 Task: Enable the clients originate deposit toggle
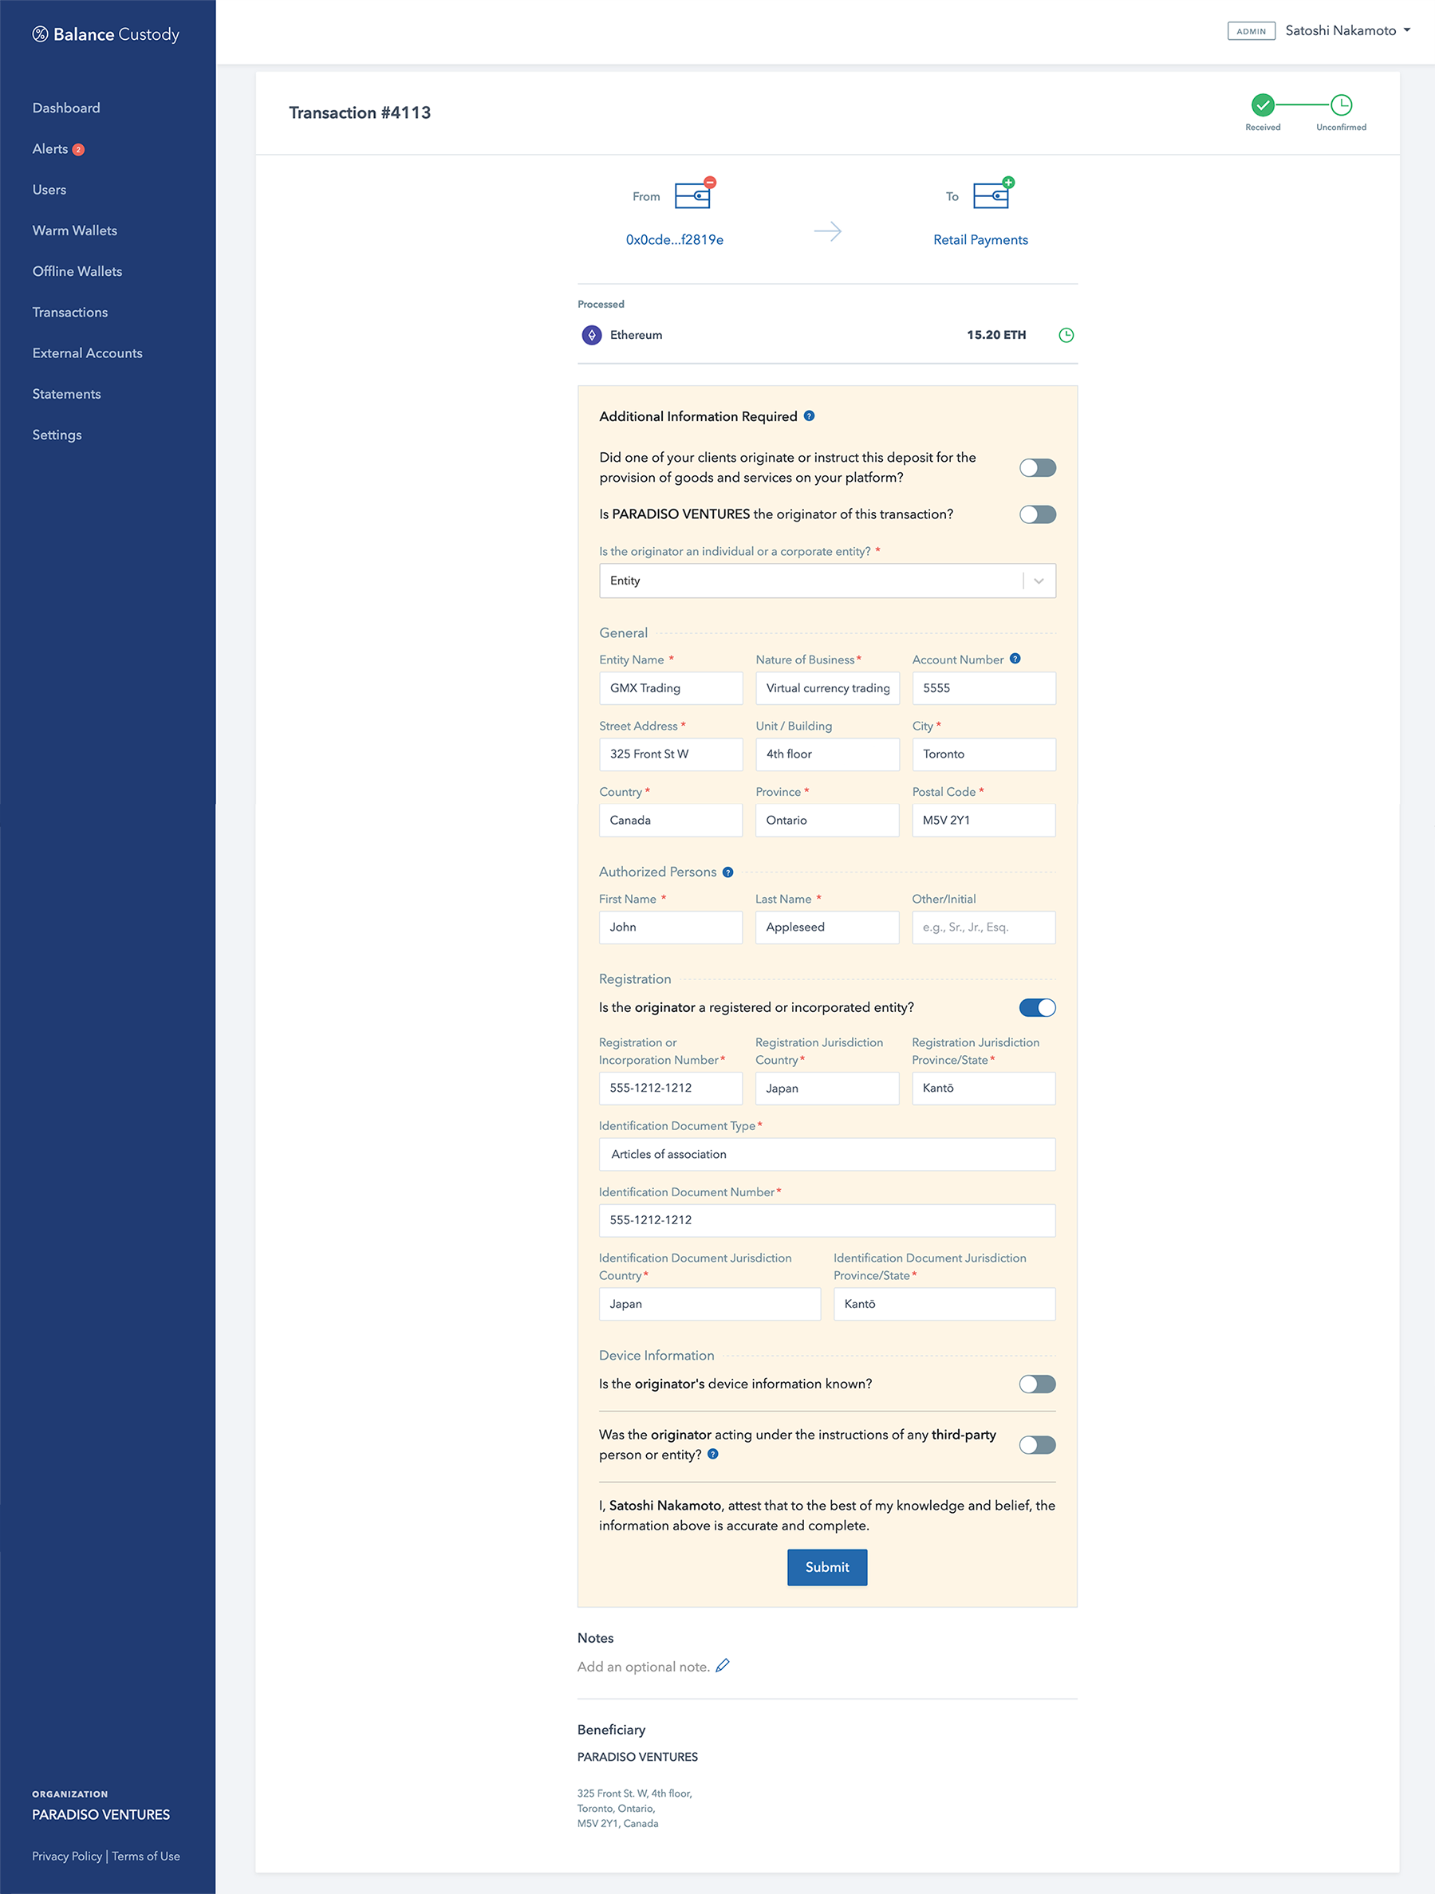[1038, 467]
